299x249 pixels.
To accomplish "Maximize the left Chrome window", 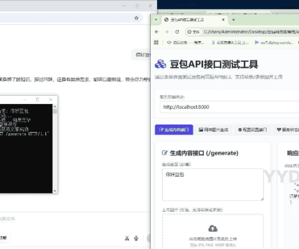I will (x=137, y=6).
